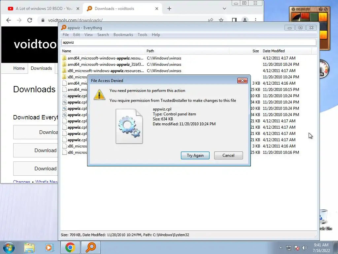The height and width of the screenshot is (254, 338).
Task: Open Chrome tab search dropdown arrow
Action: tap(224, 9)
